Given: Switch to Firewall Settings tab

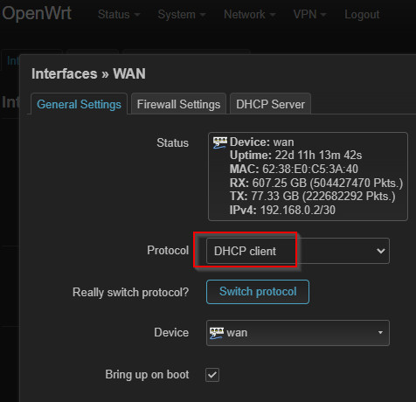Looking at the screenshot, I should pyautogui.click(x=178, y=104).
